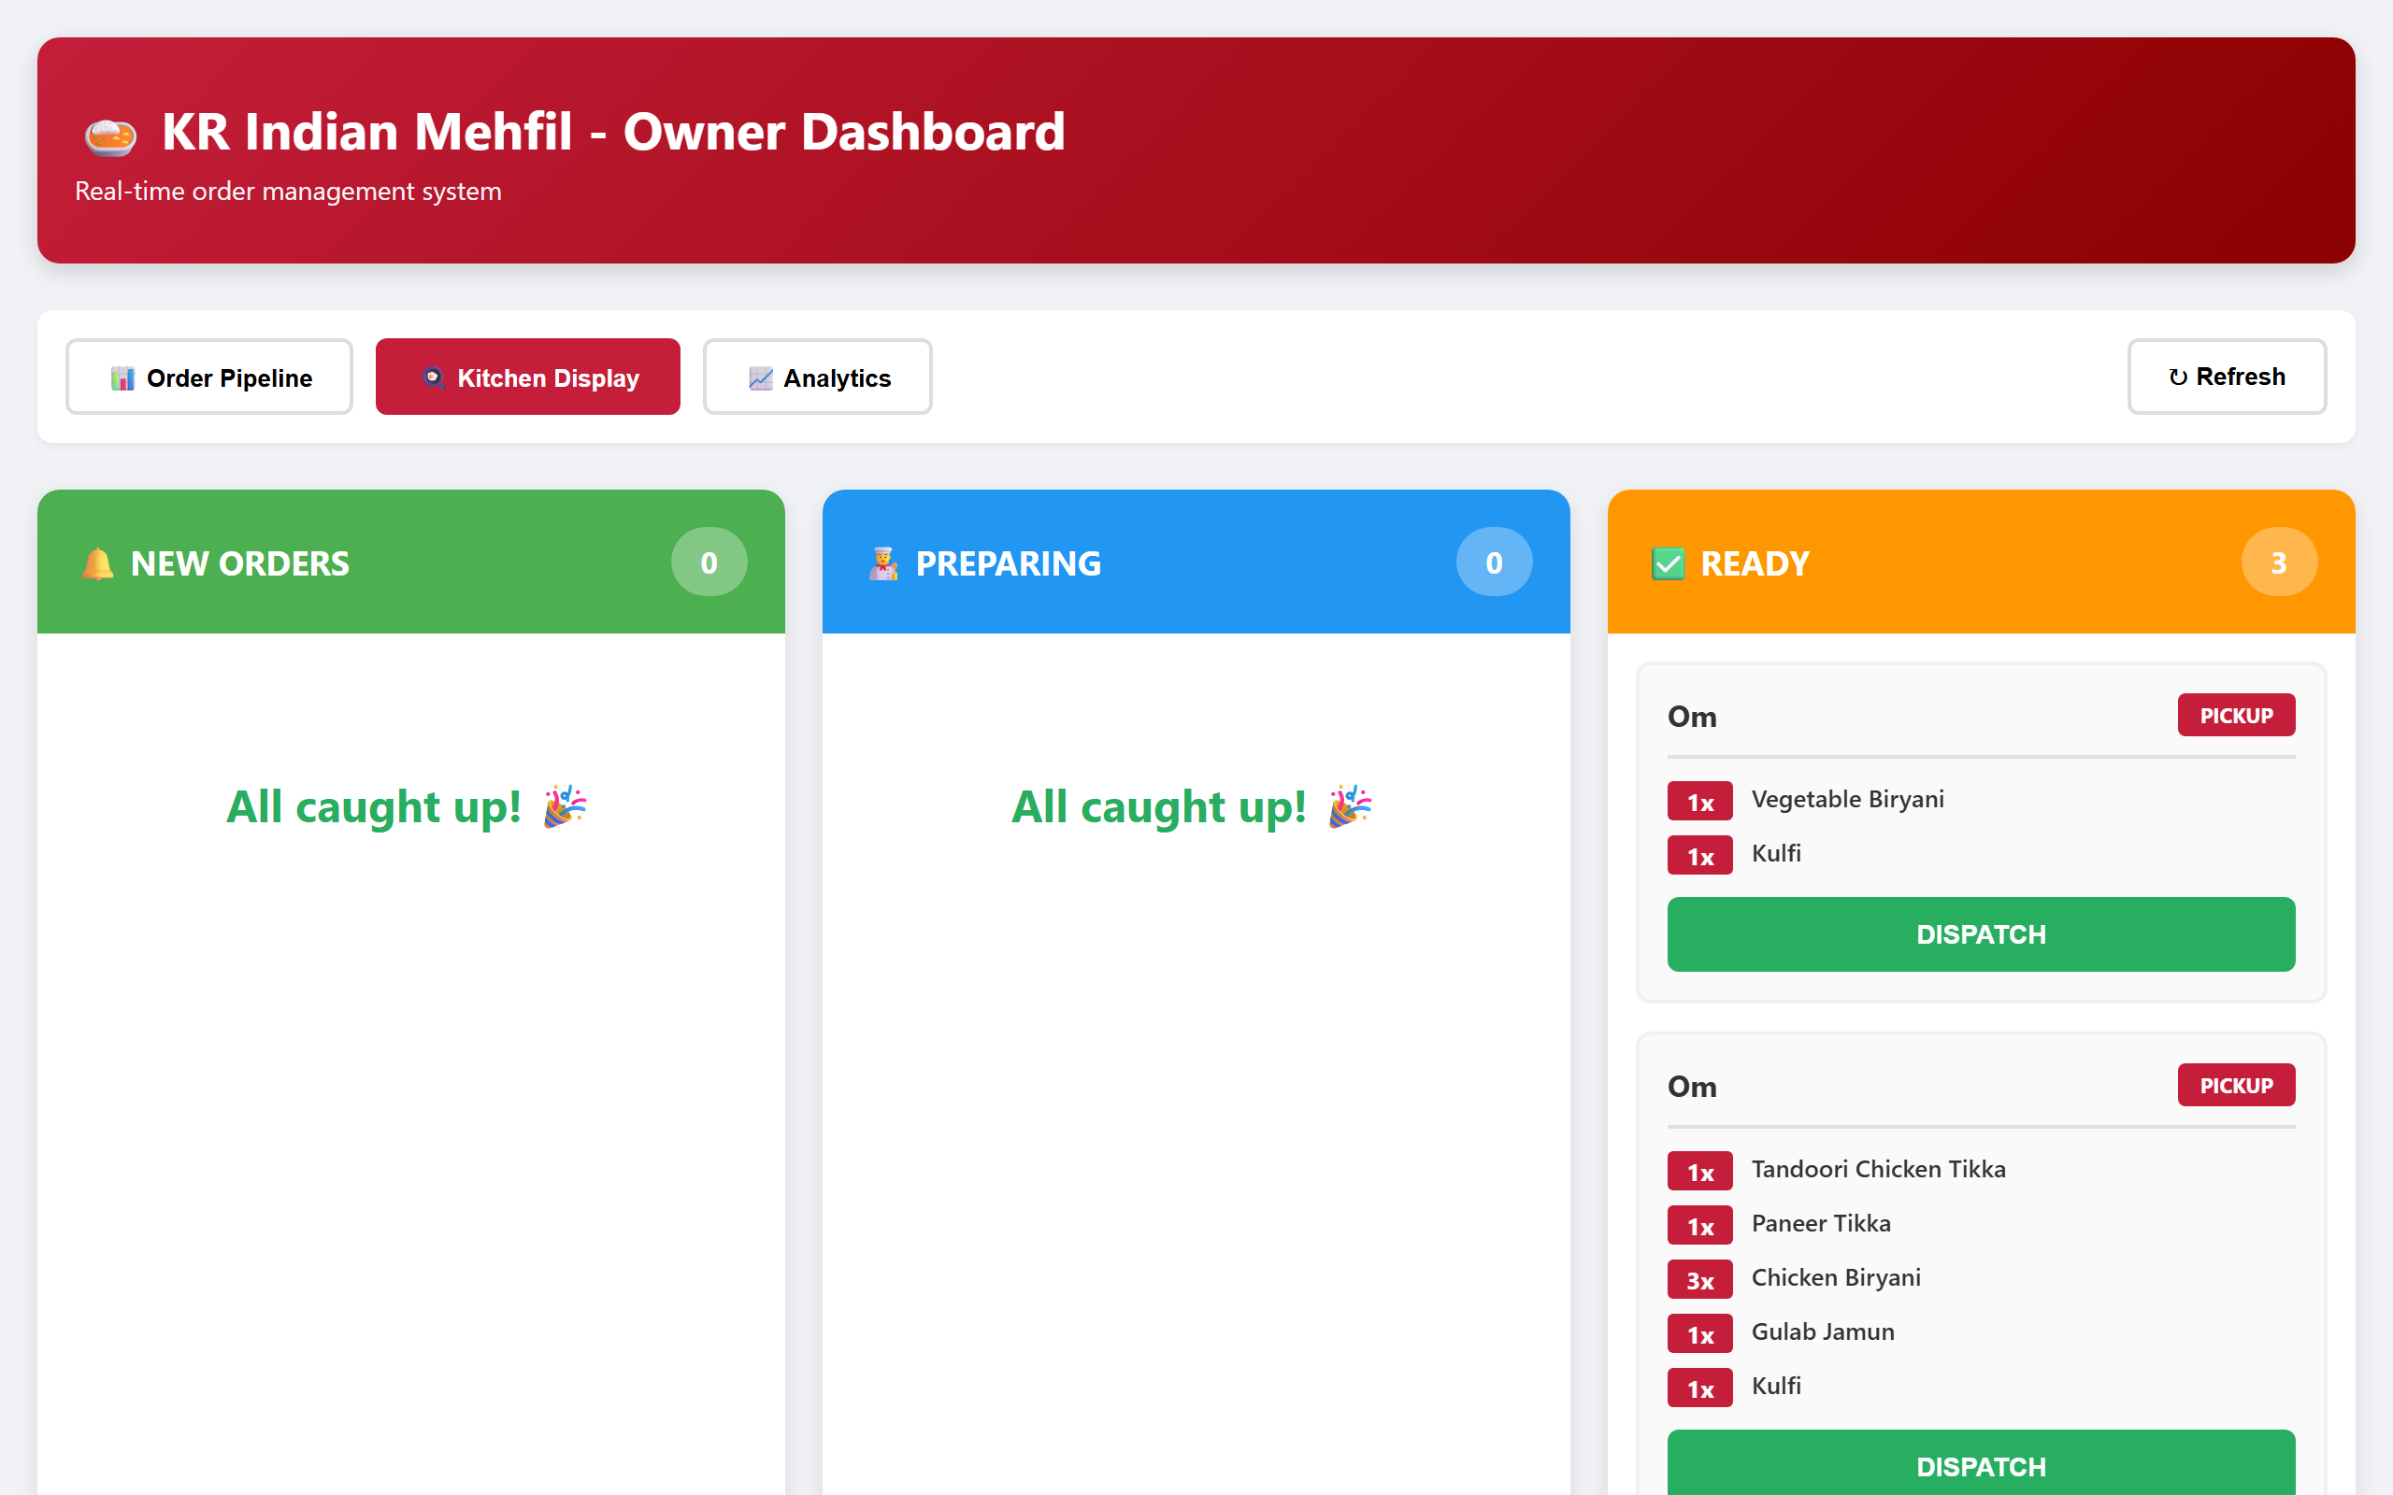Click the bell icon in New Orders
This screenshot has height=1495, width=2393.
(98, 563)
